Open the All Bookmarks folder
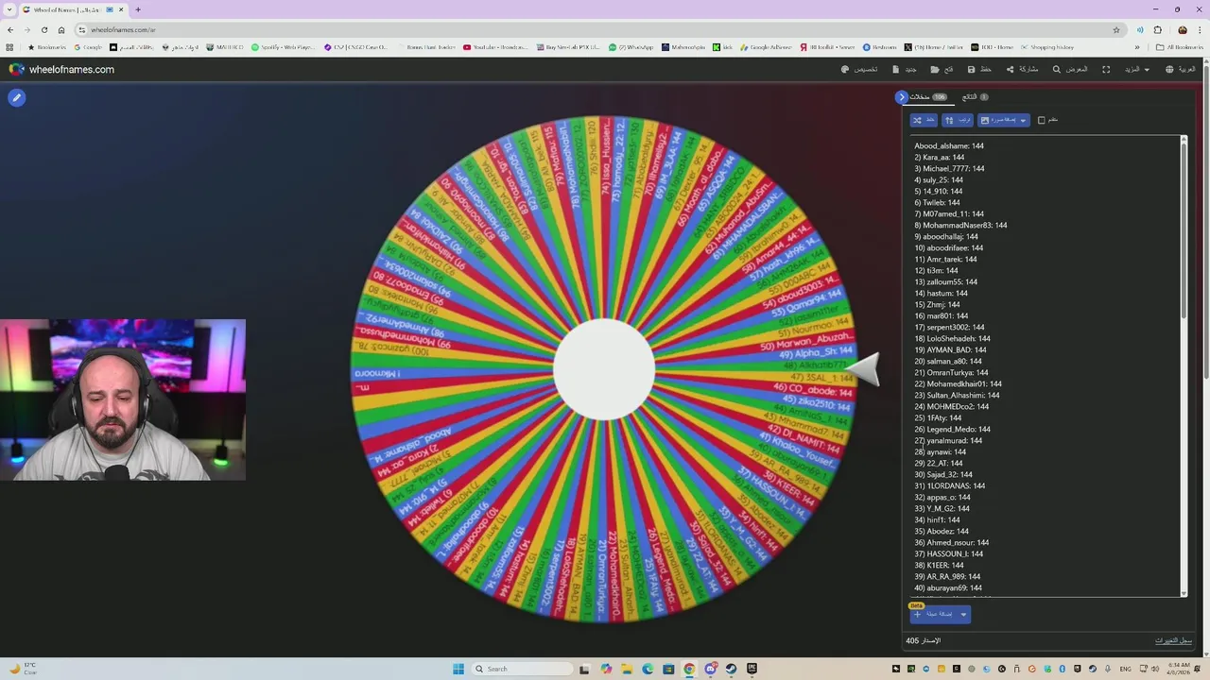This screenshot has width=1210, height=680. [x=1180, y=46]
